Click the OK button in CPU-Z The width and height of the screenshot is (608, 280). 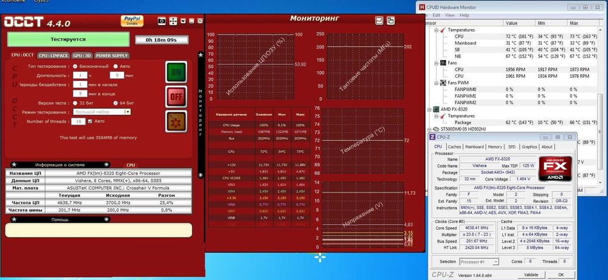[x=561, y=275]
